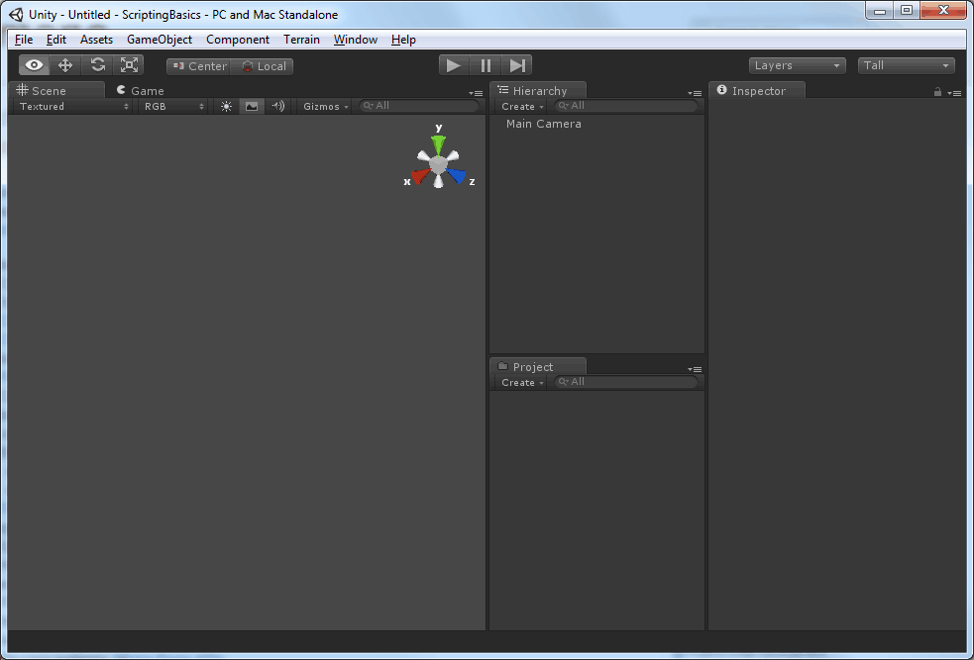
Task: Select the Inspector tab
Action: [x=757, y=91]
